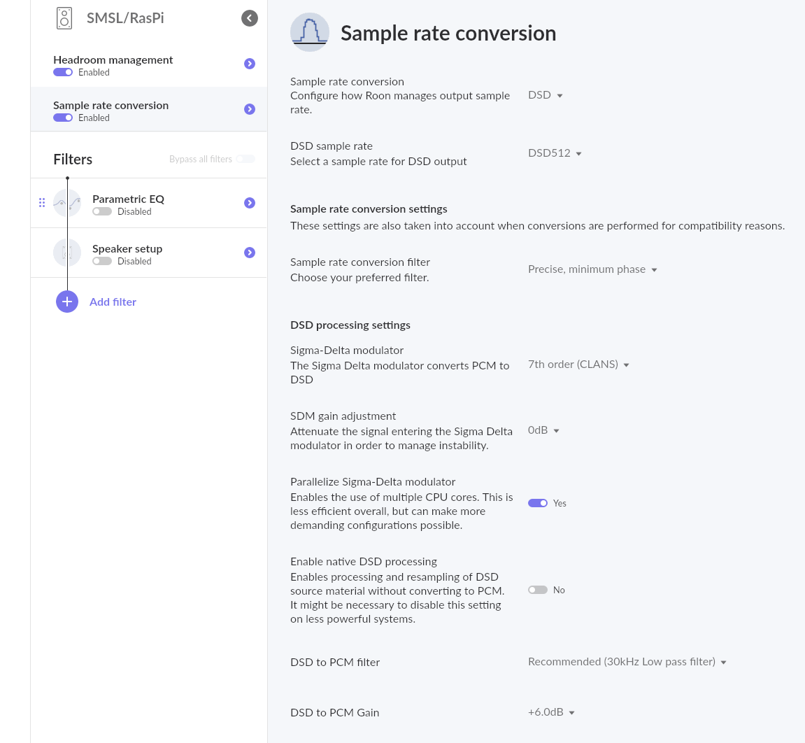Disable Headroom management toggle
The height and width of the screenshot is (743, 805).
(63, 72)
